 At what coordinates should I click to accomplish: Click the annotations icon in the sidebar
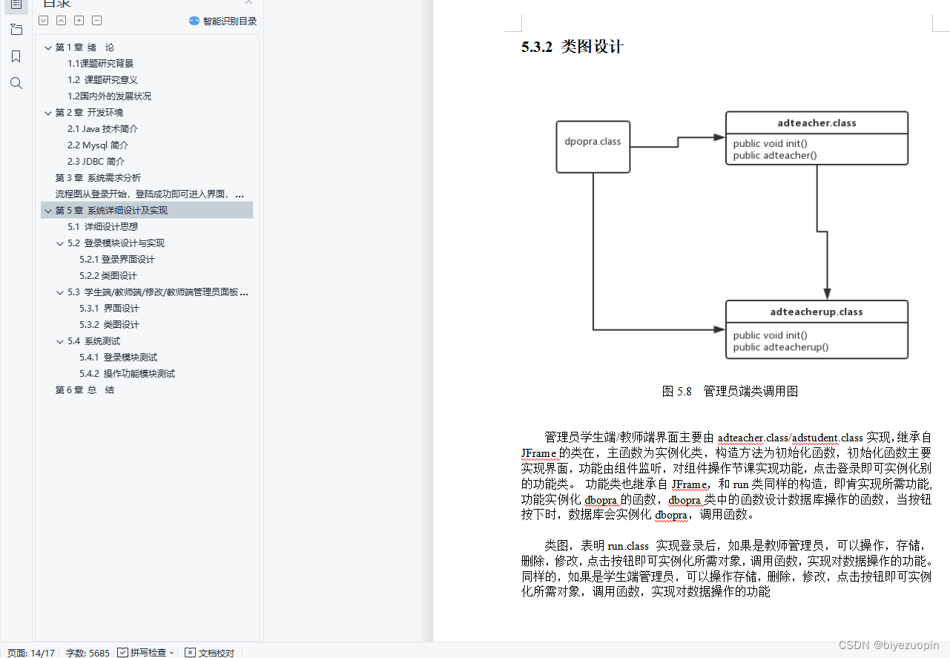[16, 30]
